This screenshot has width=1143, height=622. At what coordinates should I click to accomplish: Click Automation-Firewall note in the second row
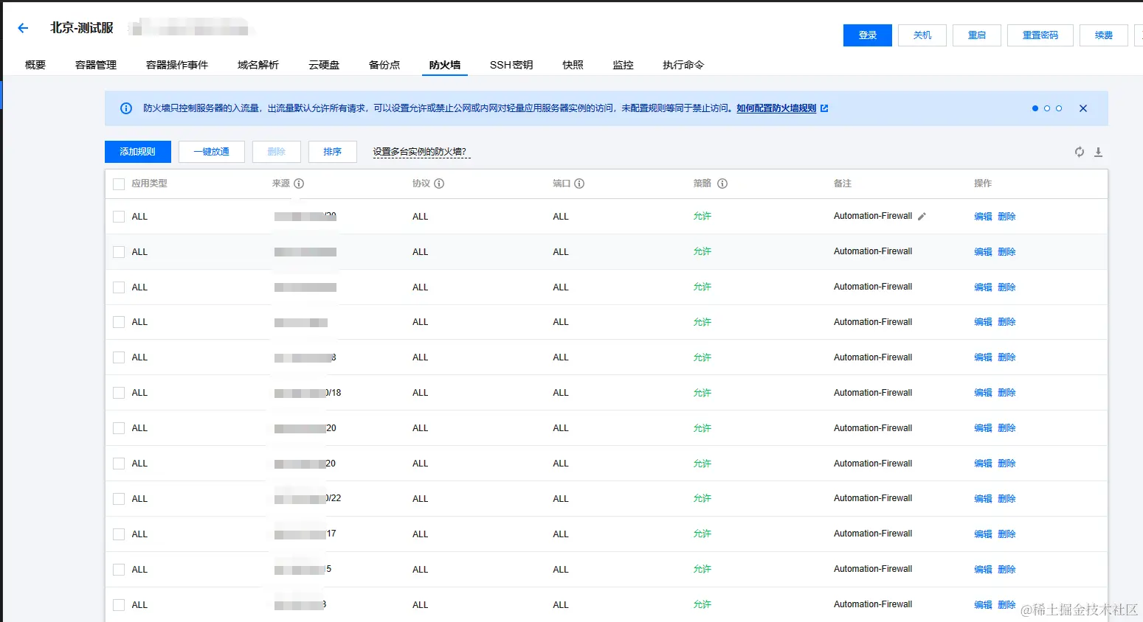pos(873,251)
